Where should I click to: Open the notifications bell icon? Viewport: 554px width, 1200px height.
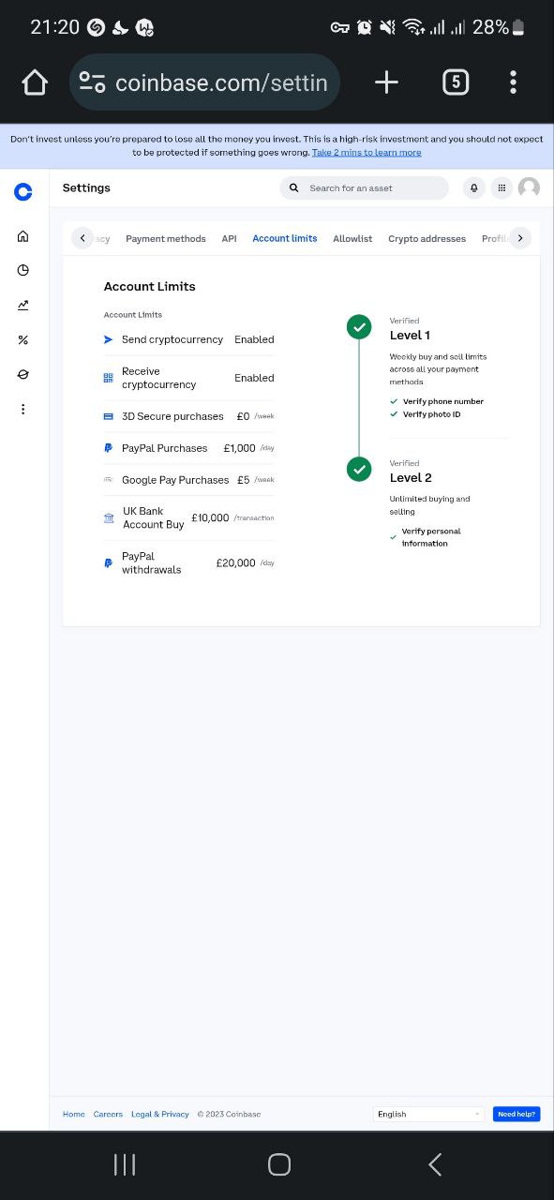pos(474,188)
